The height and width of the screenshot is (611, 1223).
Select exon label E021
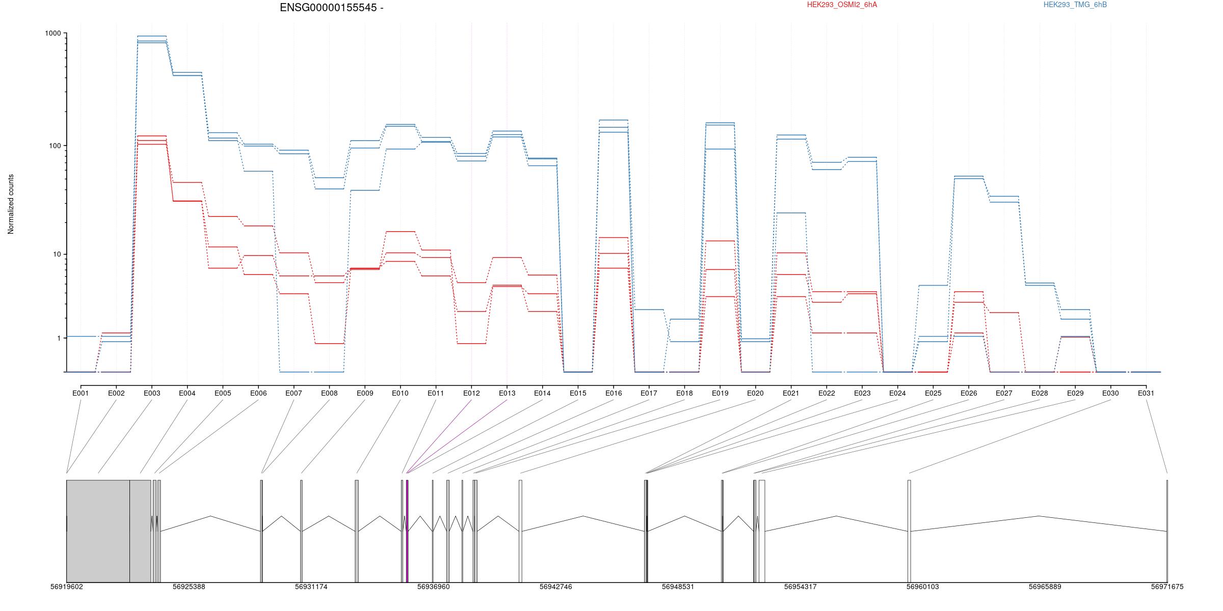(x=791, y=393)
